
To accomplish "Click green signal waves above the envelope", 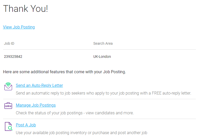I will 8,84.
